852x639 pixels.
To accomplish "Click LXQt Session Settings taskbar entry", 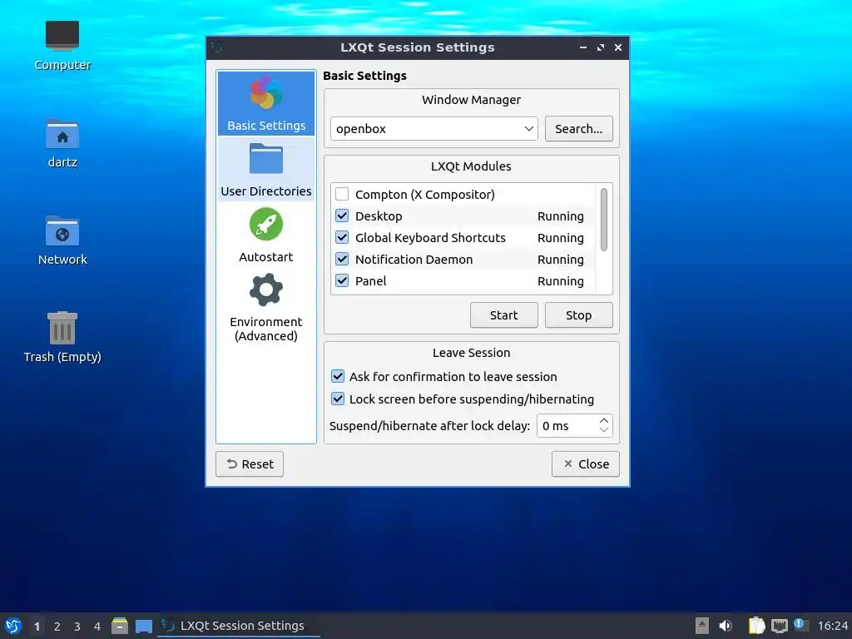I will [239, 626].
